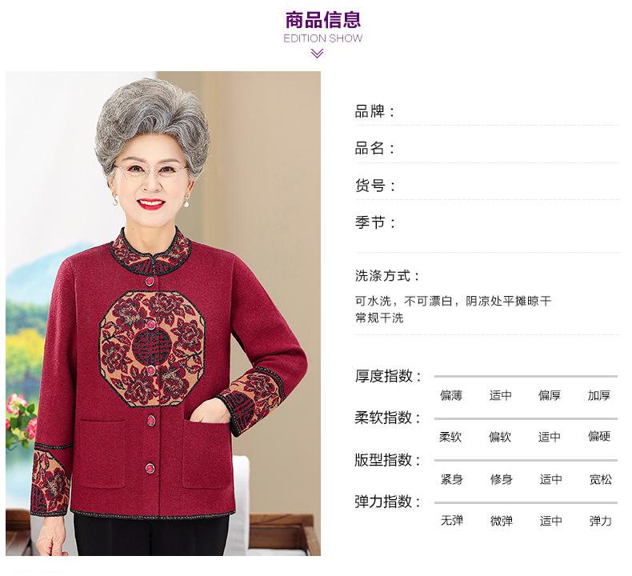This screenshot has height=576, width=632.
Task: Click the 商品信息 heading
Action: [323, 20]
